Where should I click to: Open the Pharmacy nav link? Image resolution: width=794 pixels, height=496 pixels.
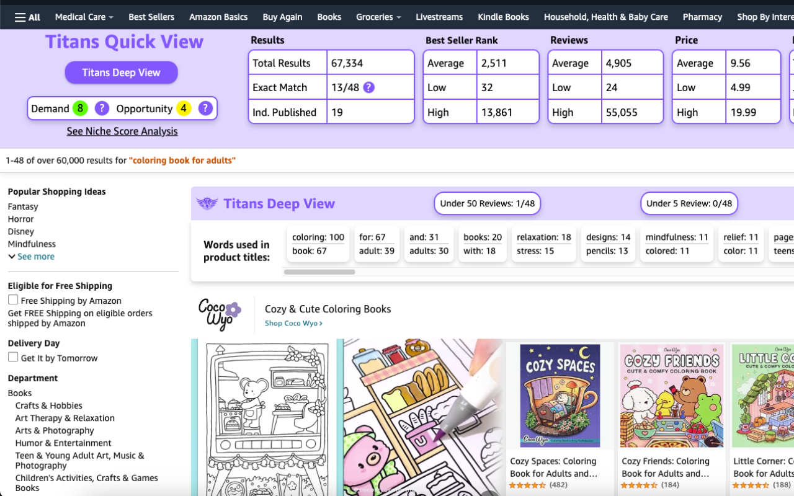pos(702,17)
